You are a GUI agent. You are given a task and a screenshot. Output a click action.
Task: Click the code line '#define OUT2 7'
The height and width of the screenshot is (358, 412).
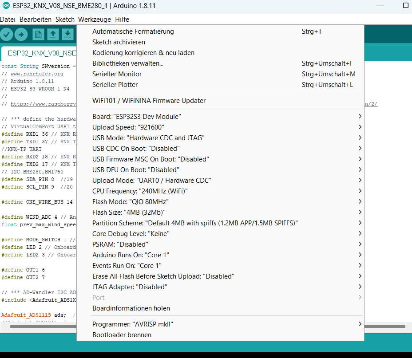pyautogui.click(x=23, y=277)
